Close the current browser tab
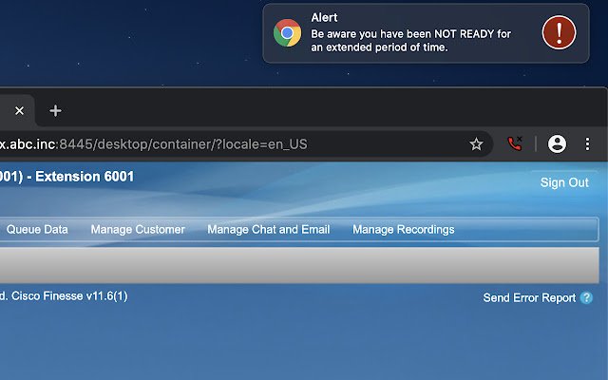608x380 pixels. click(19, 111)
